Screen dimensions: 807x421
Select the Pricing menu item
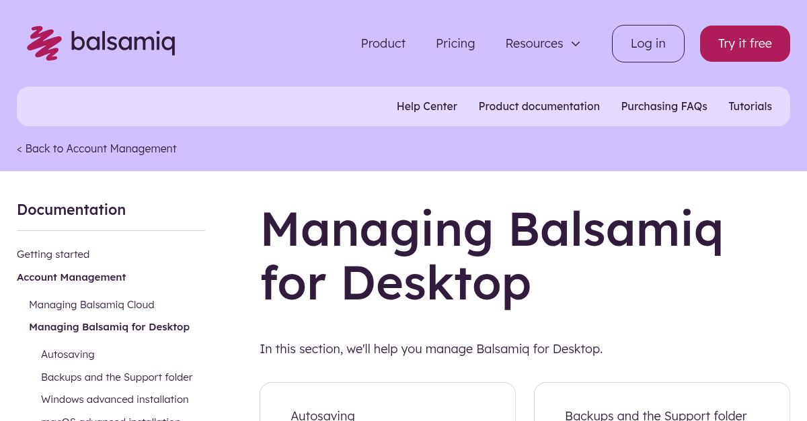455,43
